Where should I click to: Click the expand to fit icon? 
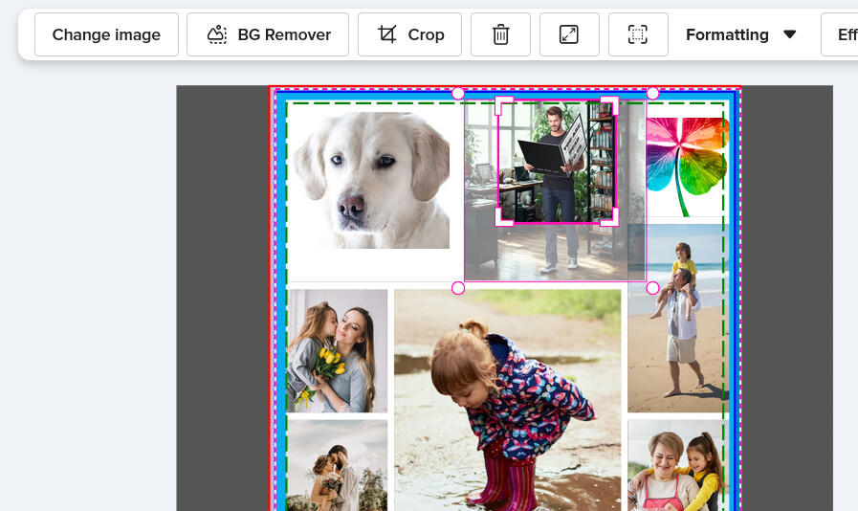pyautogui.click(x=569, y=34)
